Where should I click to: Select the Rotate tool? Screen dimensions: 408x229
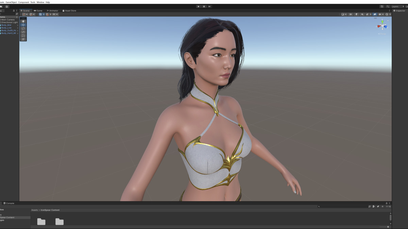pyautogui.click(x=23, y=28)
